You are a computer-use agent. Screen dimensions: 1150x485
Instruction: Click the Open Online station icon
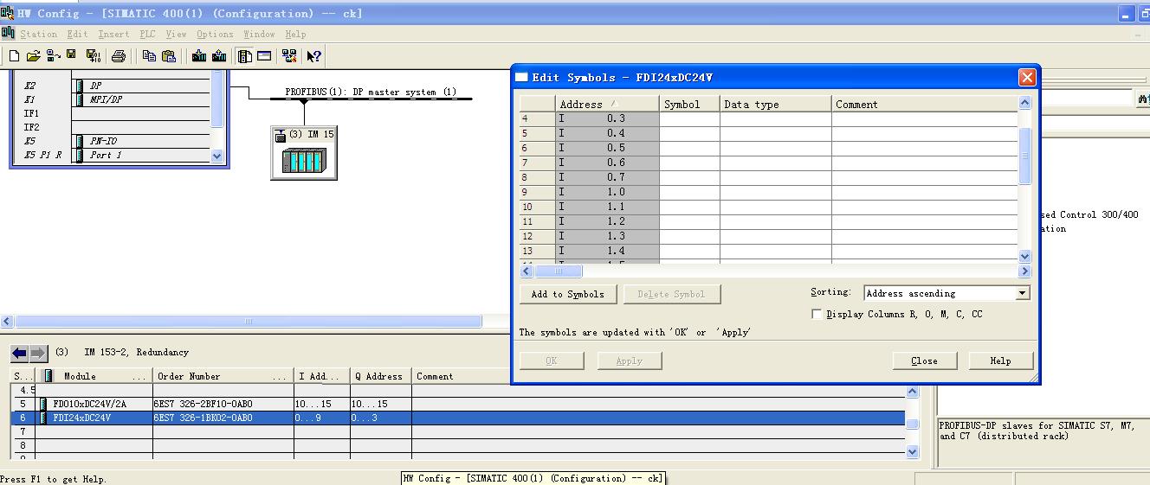point(54,56)
